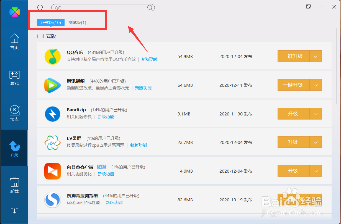The height and width of the screenshot is (224, 341).
Task: Click the 腾讯视频 app icon
Action: [53, 85]
